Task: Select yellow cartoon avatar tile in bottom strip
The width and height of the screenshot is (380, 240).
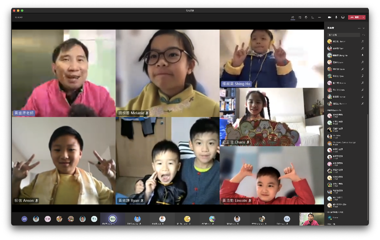Action: click(187, 219)
